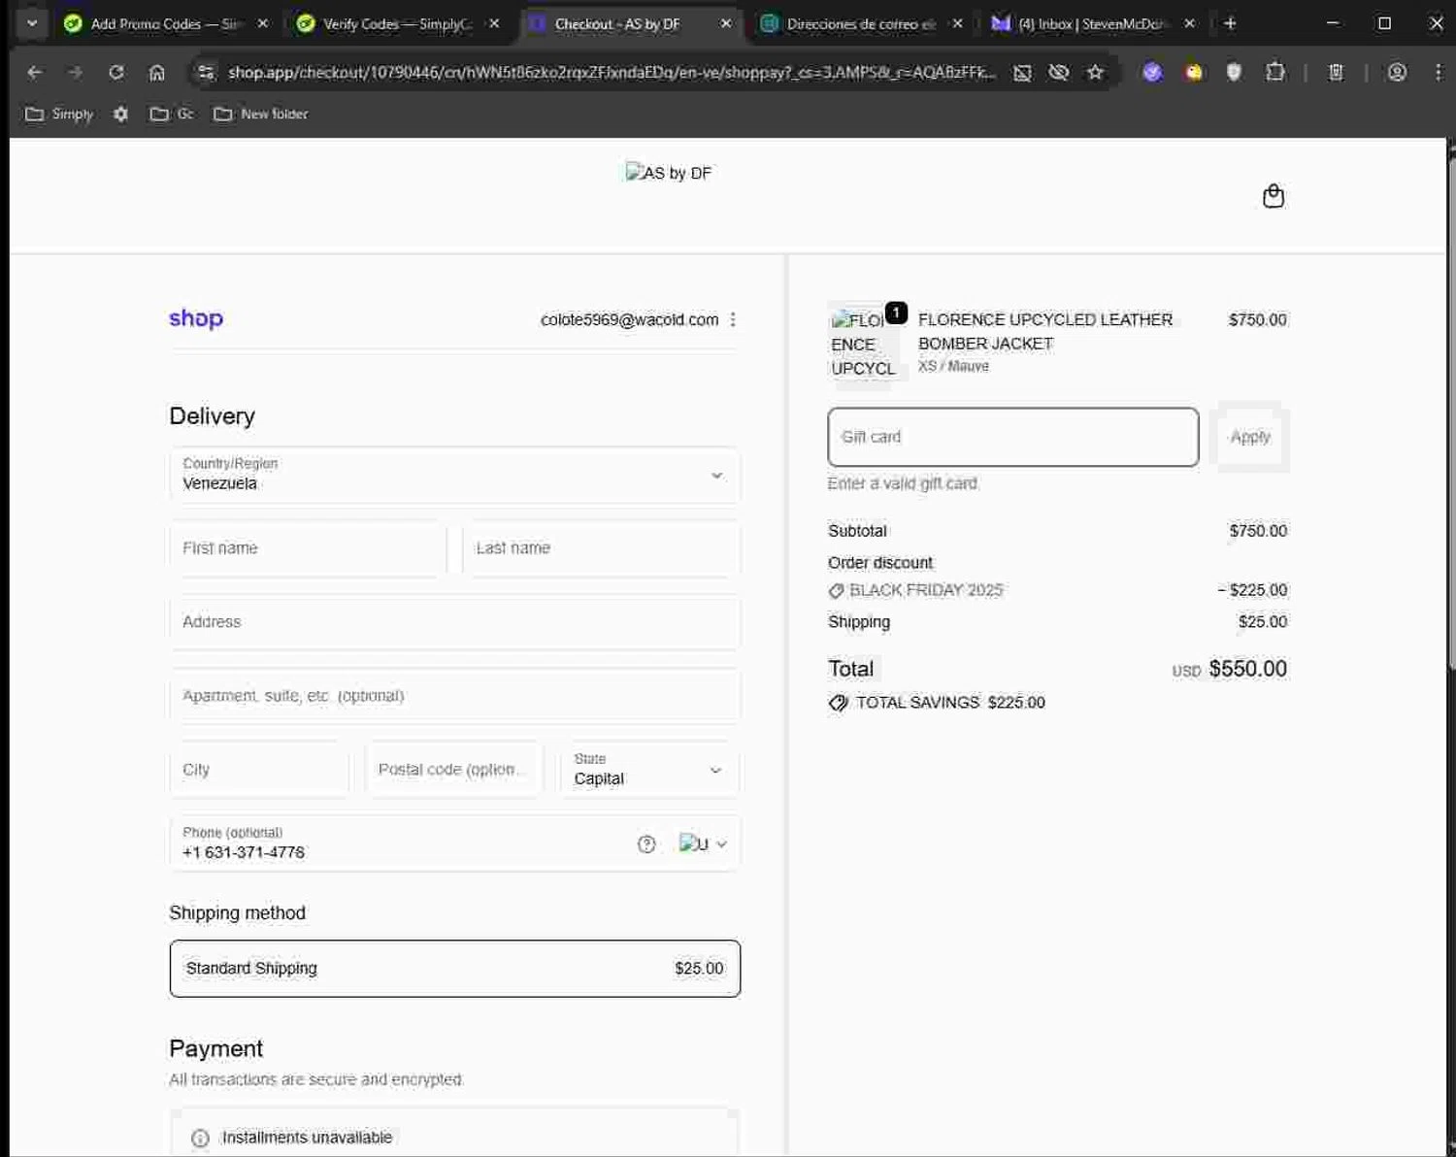1456x1157 pixels.
Task: Click the Installments unavailable info icon
Action: (200, 1138)
